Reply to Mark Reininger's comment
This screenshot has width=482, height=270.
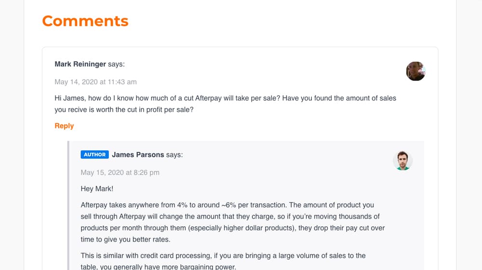click(x=64, y=126)
